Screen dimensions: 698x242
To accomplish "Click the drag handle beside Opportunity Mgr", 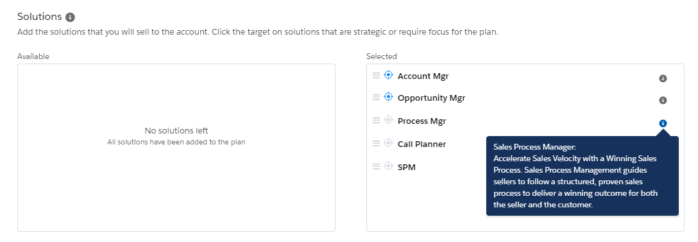I will coord(376,97).
